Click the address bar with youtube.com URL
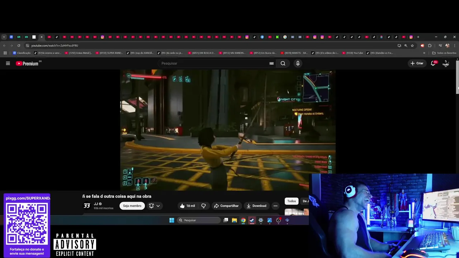 [x=212, y=46]
